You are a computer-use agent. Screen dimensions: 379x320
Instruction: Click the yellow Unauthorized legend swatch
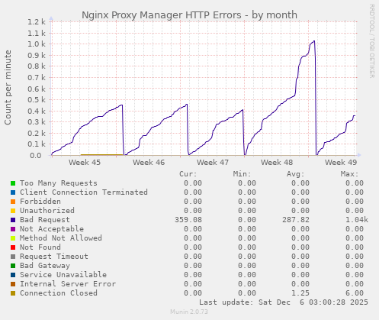(13, 211)
